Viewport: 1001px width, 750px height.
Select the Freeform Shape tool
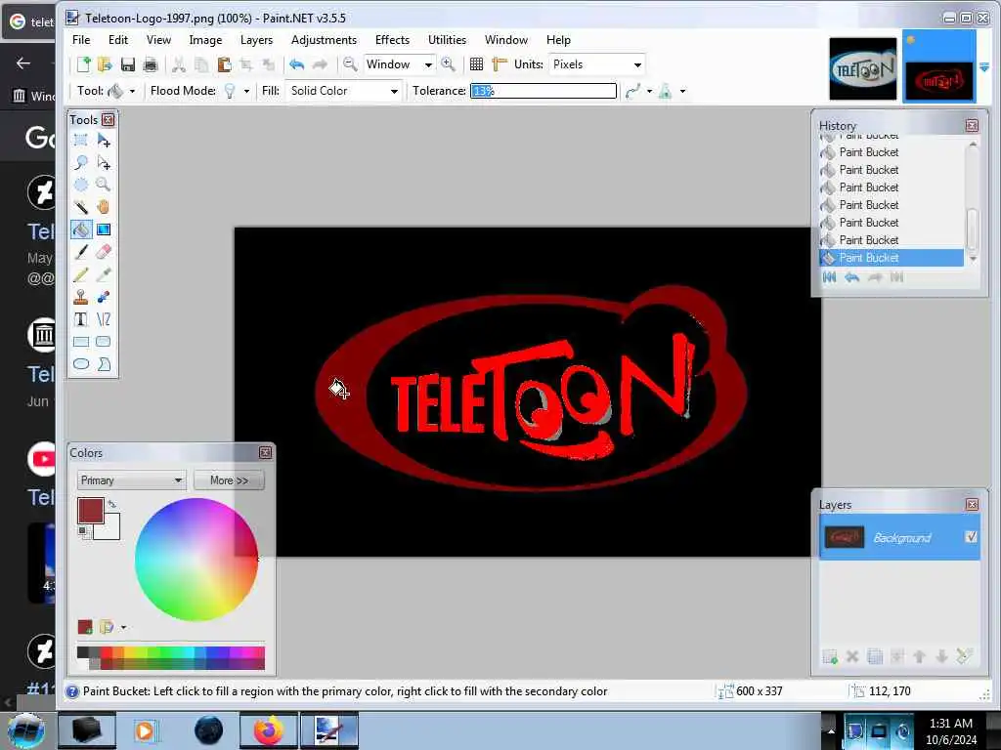pos(104,364)
